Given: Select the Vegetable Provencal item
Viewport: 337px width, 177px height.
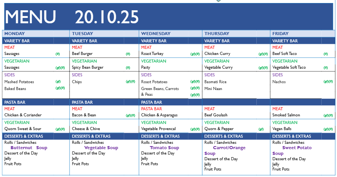Looking at the screenshot, I should click(158, 129).
